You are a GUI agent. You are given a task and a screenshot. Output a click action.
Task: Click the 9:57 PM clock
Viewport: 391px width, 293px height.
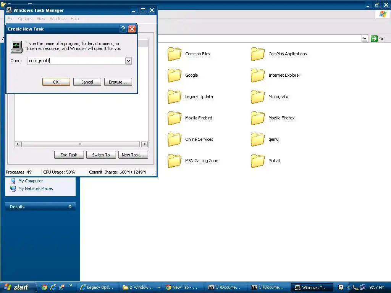(x=377, y=288)
